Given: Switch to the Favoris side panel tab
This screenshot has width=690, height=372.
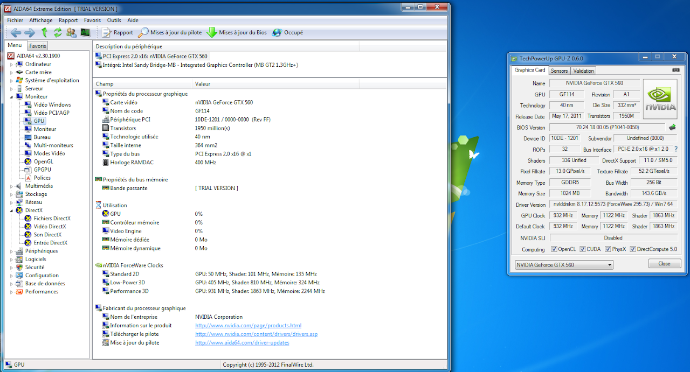Looking at the screenshot, I should [38, 46].
